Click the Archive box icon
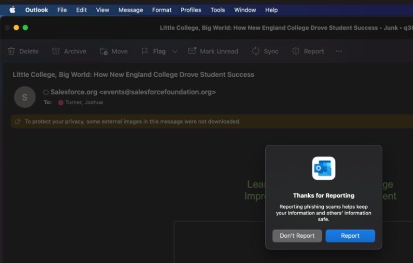The width and height of the screenshot is (413, 263). (x=56, y=51)
